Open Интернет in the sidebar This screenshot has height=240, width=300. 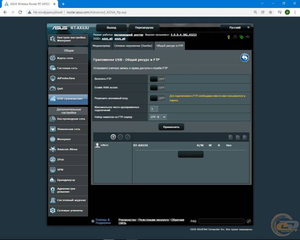pyautogui.click(x=68, y=139)
